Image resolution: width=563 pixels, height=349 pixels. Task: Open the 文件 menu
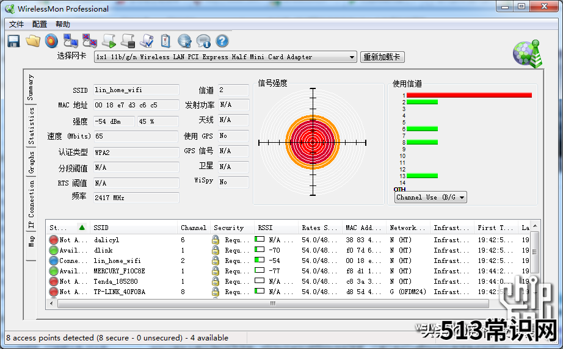(16, 24)
